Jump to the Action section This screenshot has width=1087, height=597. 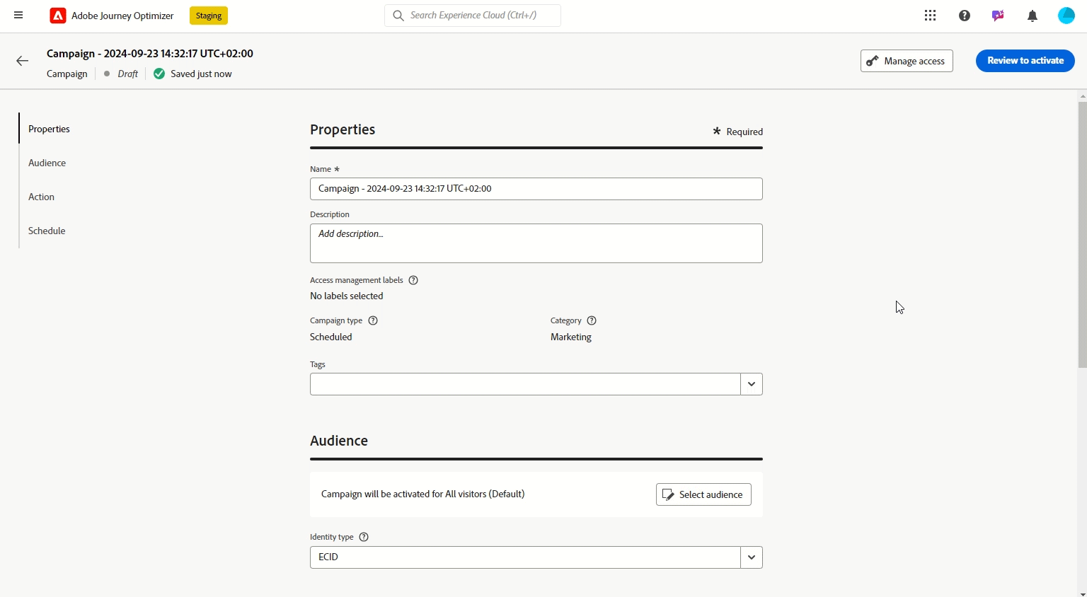41,197
